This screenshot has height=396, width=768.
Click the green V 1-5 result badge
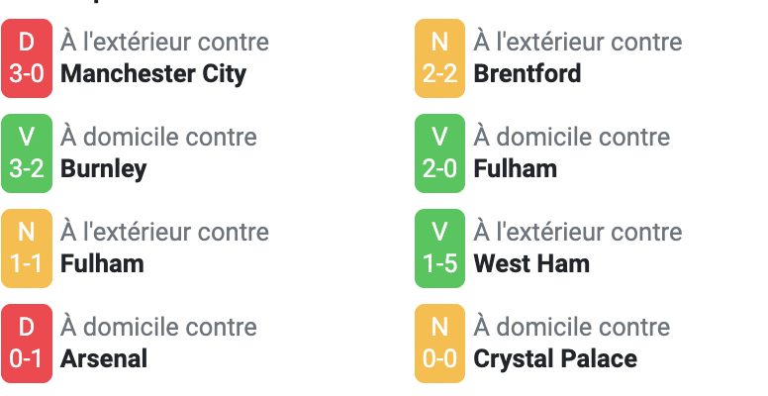[439, 248]
